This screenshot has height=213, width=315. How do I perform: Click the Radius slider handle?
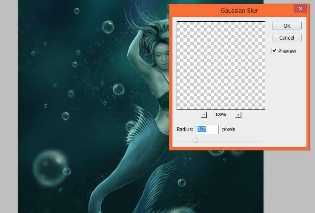click(x=195, y=140)
